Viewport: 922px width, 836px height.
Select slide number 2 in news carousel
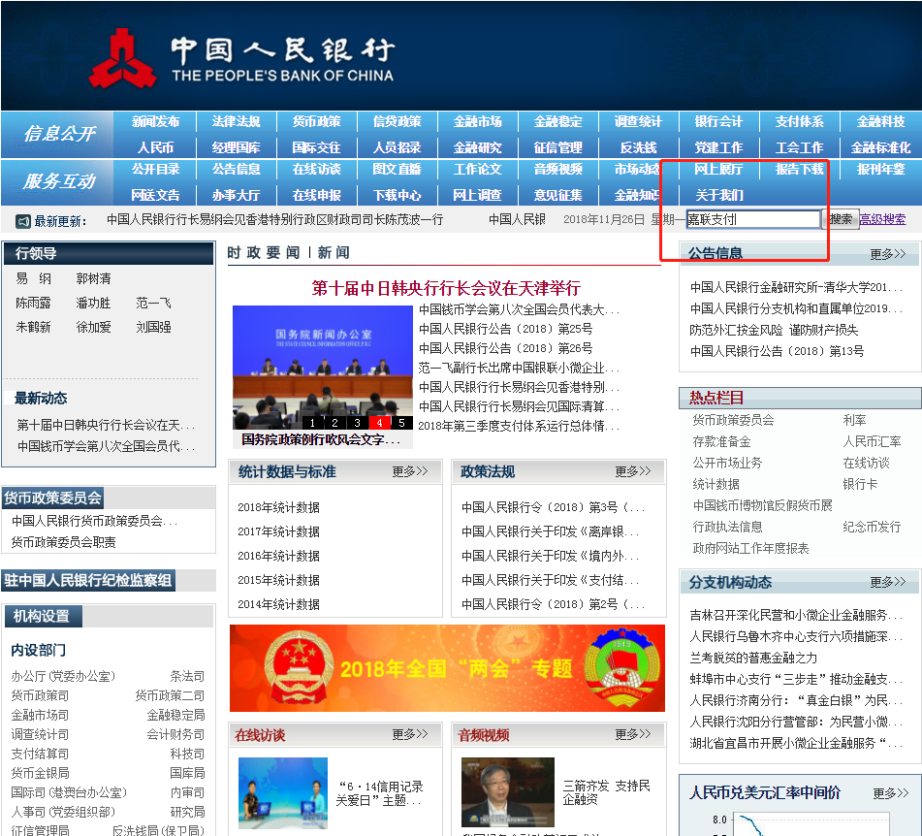pyautogui.click(x=334, y=423)
